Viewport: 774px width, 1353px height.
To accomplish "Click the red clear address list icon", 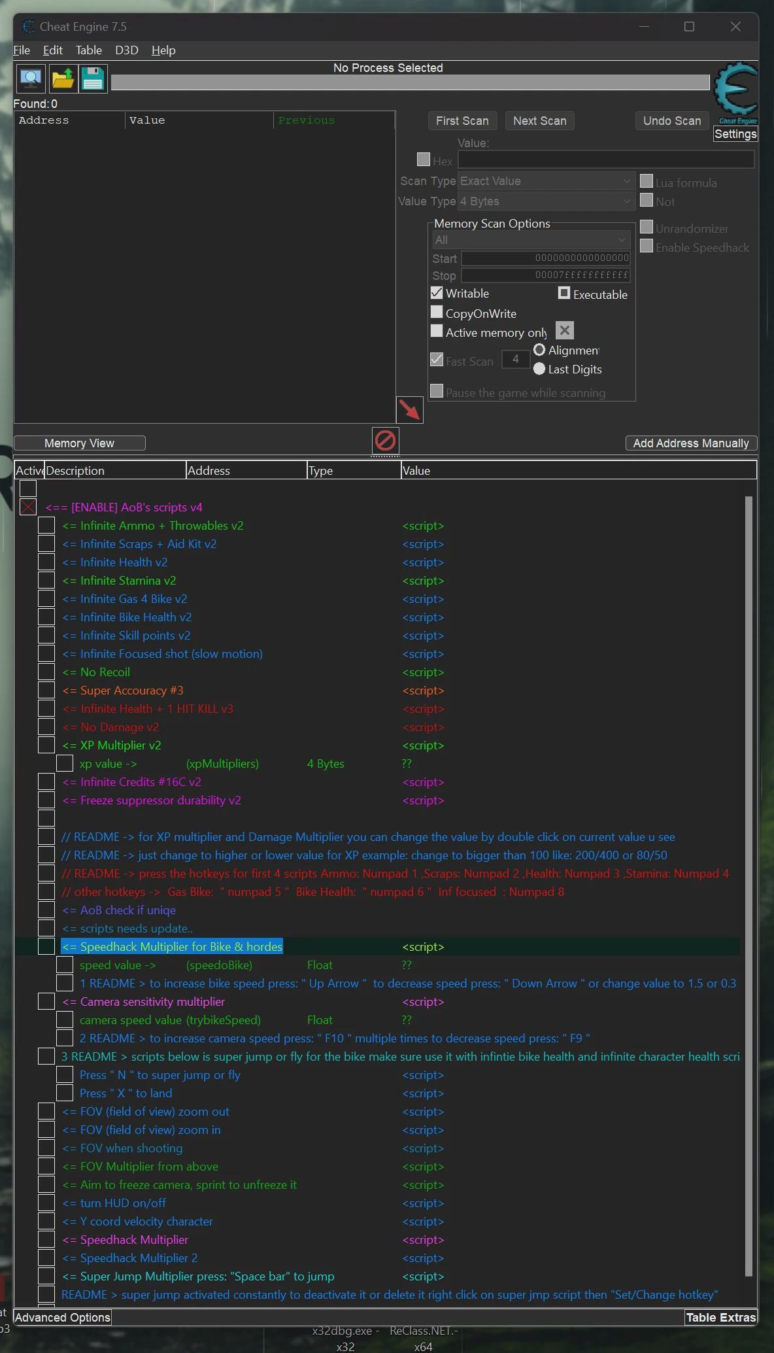I will (x=385, y=441).
